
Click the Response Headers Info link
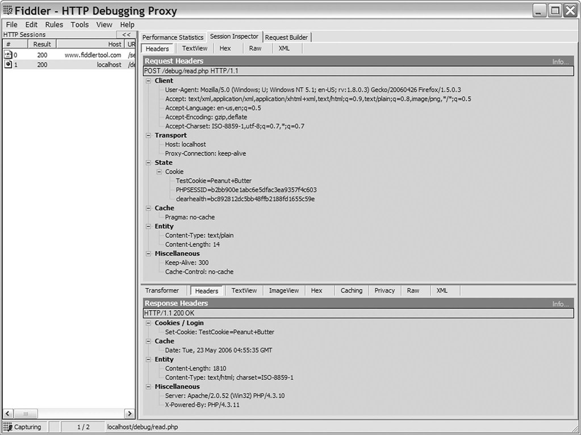(560, 304)
